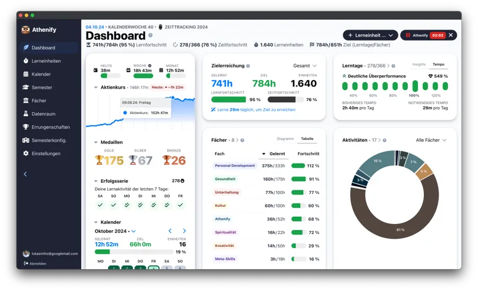The image size is (478, 291).
Task: Go to next month in Kalender
Action: pyautogui.click(x=184, y=231)
